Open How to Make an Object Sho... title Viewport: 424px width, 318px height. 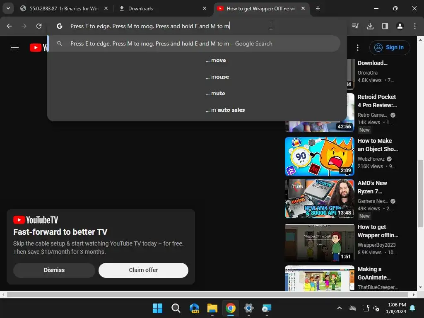tap(378, 145)
